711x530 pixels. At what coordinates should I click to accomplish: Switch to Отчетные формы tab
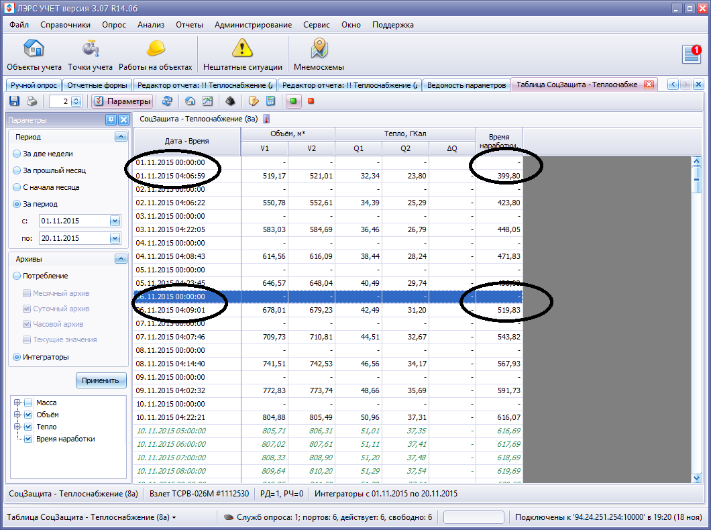[97, 85]
